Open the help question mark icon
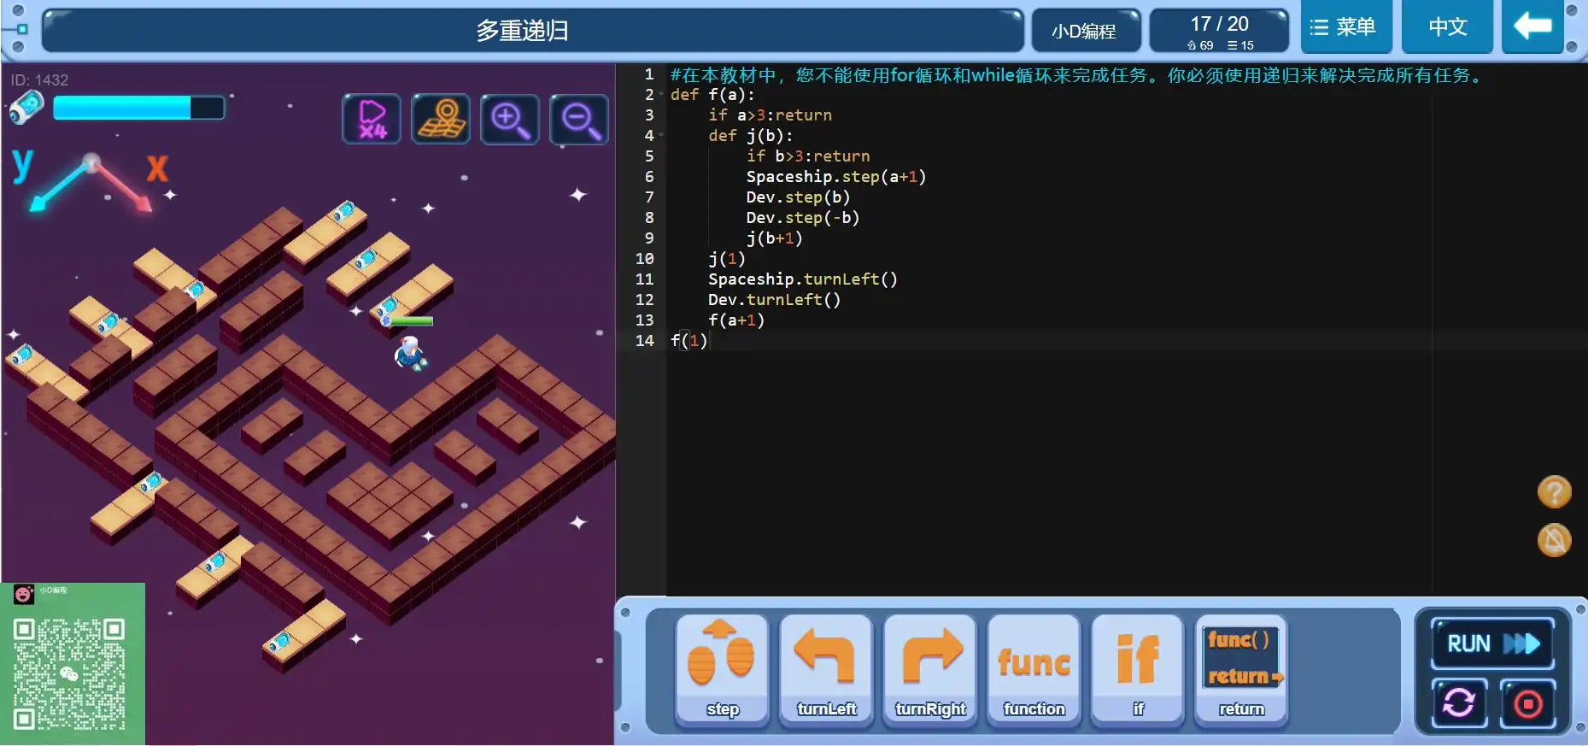This screenshot has height=746, width=1588. pos(1554,492)
